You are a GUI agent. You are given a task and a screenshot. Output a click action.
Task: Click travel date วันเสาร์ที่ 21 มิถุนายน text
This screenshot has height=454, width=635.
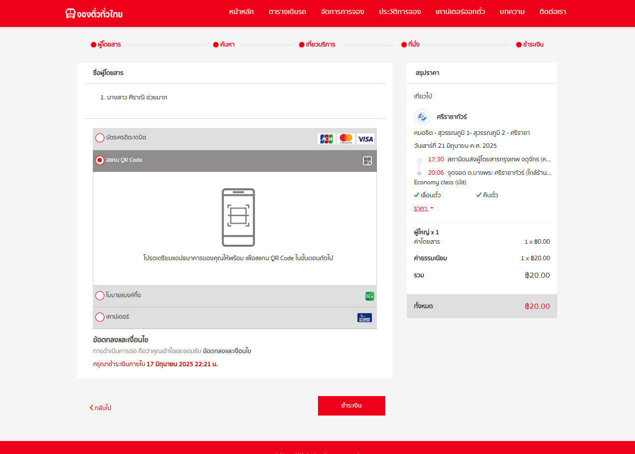[x=455, y=146]
